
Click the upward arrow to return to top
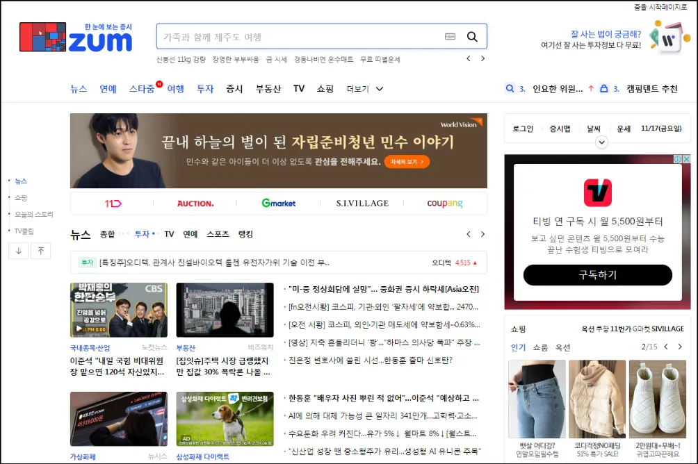[x=41, y=250]
